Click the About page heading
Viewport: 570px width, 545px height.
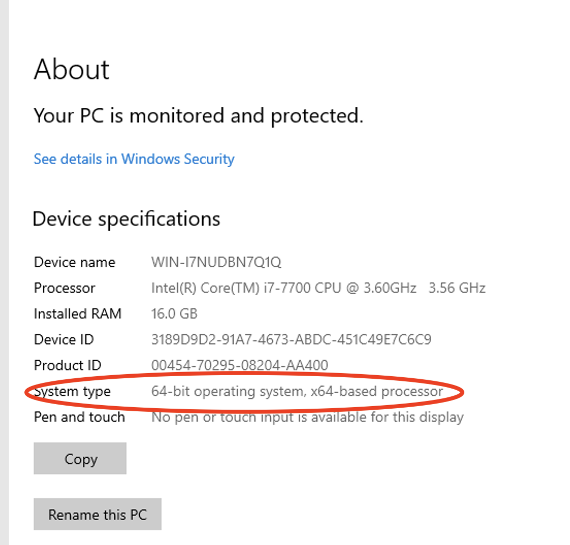click(72, 69)
